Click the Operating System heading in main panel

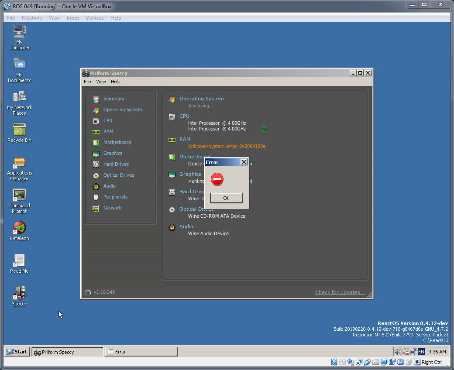click(201, 99)
